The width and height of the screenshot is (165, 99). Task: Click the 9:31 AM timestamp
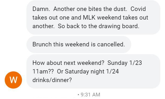point(90,95)
